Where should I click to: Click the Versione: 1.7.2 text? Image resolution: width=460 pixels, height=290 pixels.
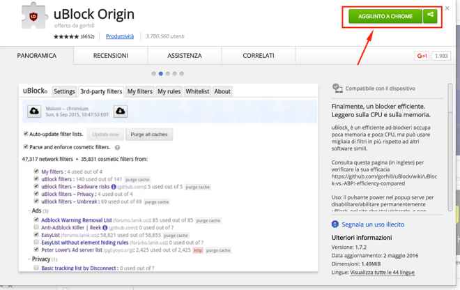click(x=348, y=247)
